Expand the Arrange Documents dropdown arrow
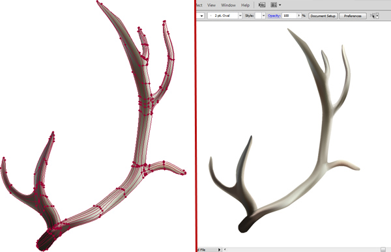Image resolution: width=391 pixels, height=252 pixels. [280, 5]
